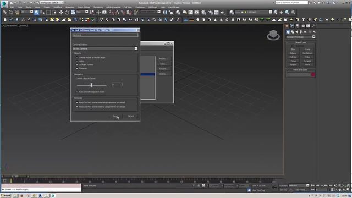Open the Rendering menu
The width and height of the screenshot is (352, 198).
98,7
